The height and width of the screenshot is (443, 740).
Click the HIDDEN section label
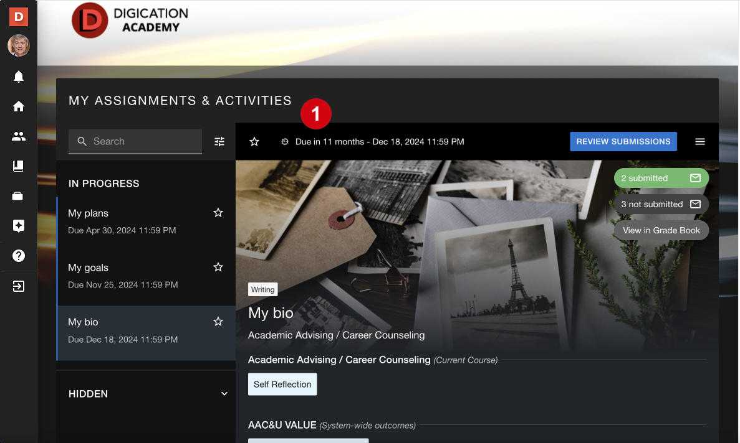click(x=89, y=394)
